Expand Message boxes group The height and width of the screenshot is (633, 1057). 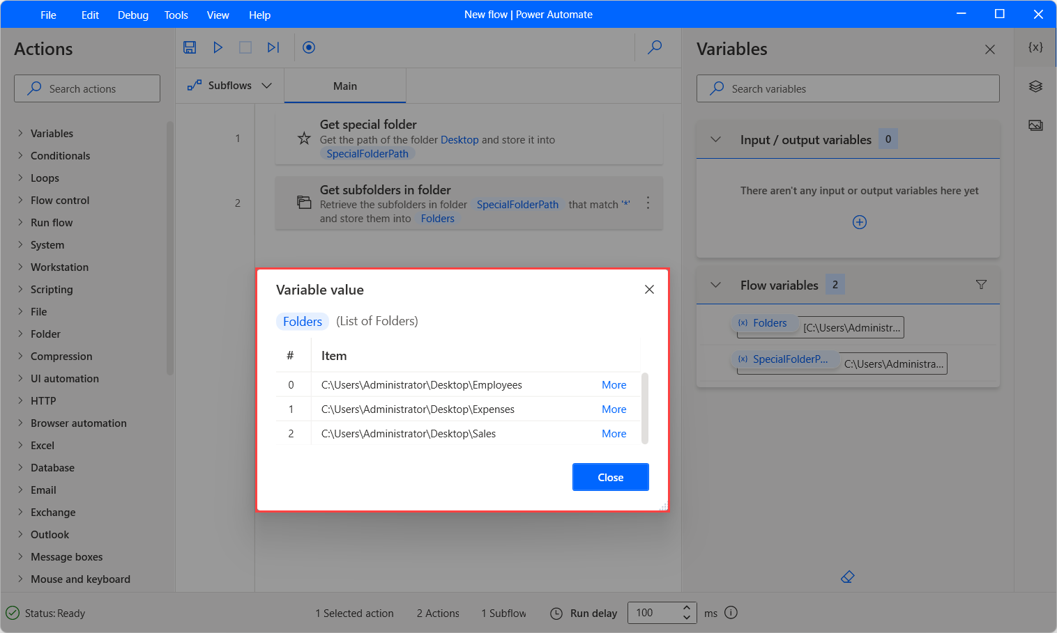[x=20, y=556]
